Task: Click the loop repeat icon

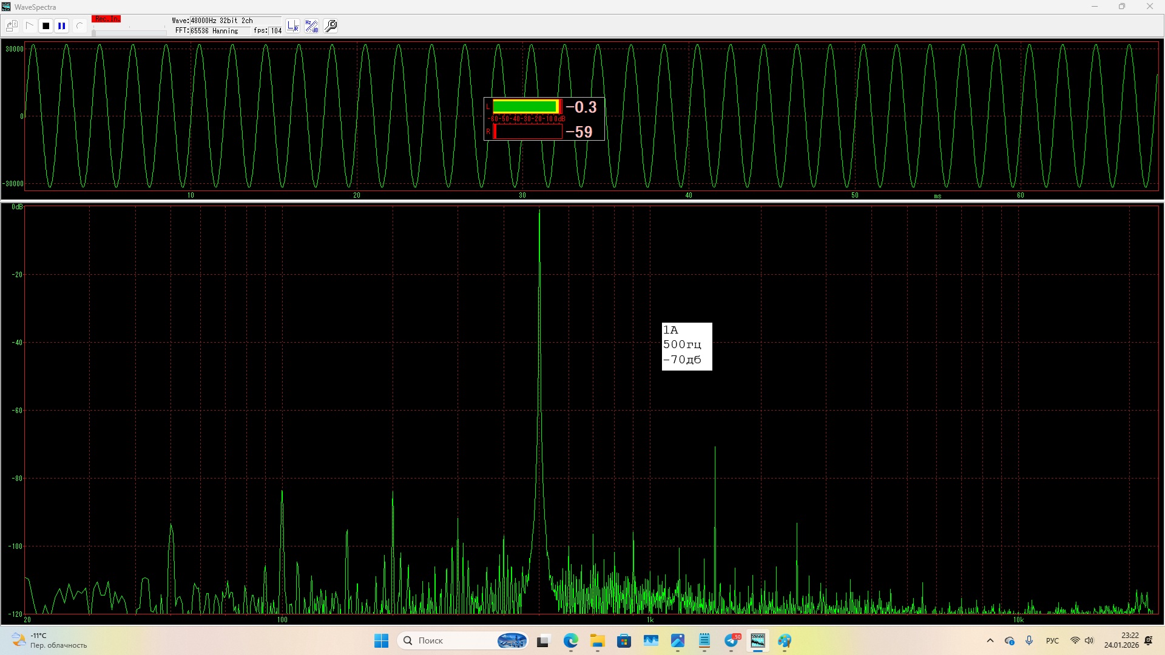Action: (x=79, y=26)
